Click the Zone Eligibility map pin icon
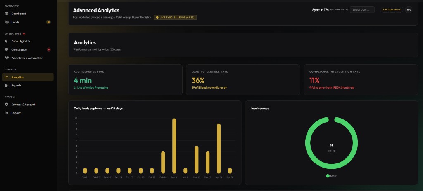Screen dimensions: 423x191 tap(7, 41)
